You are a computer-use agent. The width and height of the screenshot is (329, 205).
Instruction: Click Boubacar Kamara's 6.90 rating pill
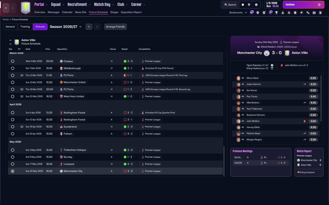313,115
